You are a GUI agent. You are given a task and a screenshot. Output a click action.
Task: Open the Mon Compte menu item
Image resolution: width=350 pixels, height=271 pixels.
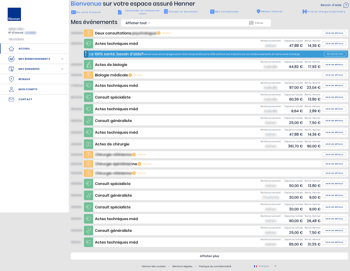(28, 89)
